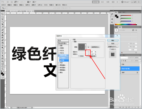Click the 取消 Cancel button
The image size is (142, 109).
[113, 43]
